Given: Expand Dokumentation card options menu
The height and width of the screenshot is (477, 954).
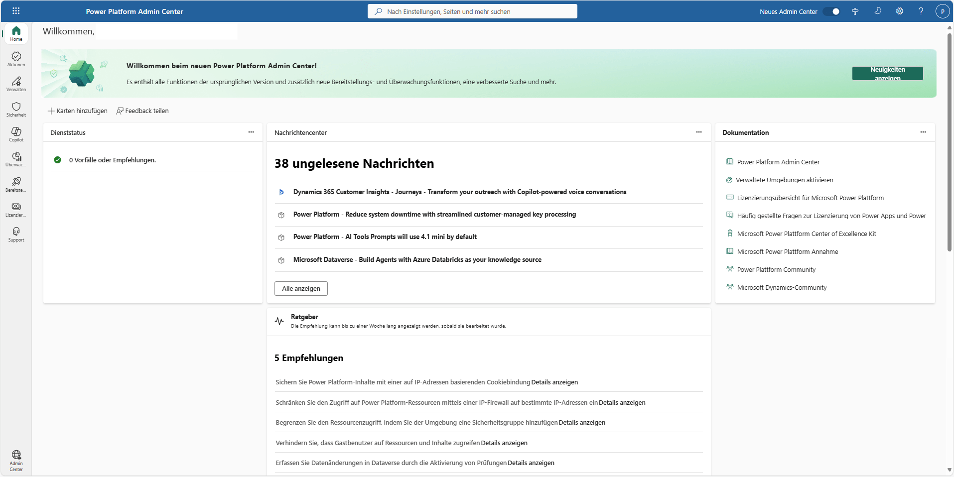Looking at the screenshot, I should pyautogui.click(x=923, y=132).
